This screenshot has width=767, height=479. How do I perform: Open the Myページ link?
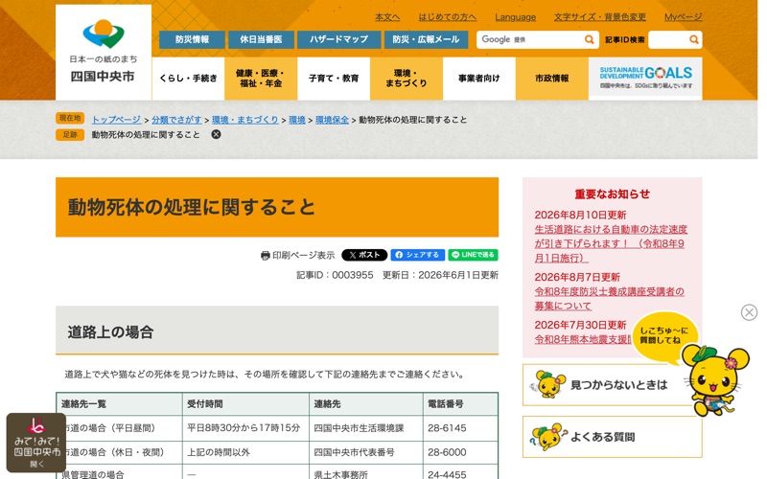tap(683, 17)
